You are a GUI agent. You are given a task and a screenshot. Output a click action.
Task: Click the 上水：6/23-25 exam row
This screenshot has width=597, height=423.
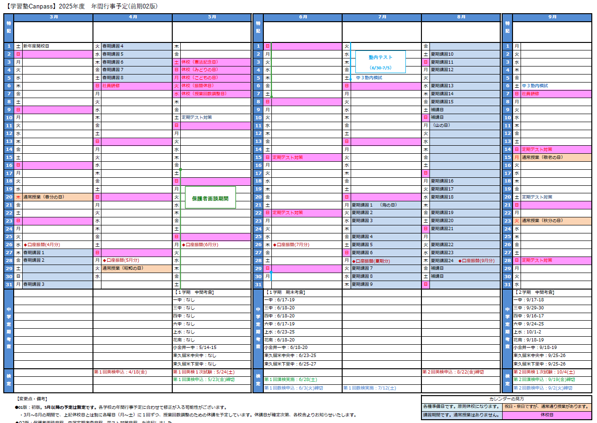(x=303, y=332)
